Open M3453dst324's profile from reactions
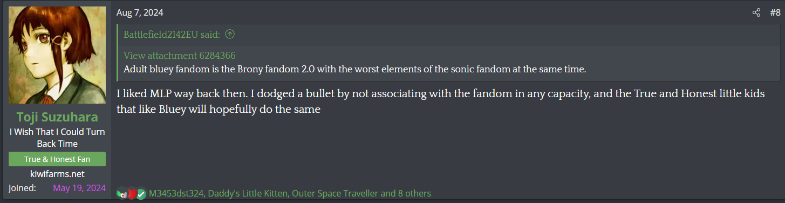785x203 pixels. [176, 193]
